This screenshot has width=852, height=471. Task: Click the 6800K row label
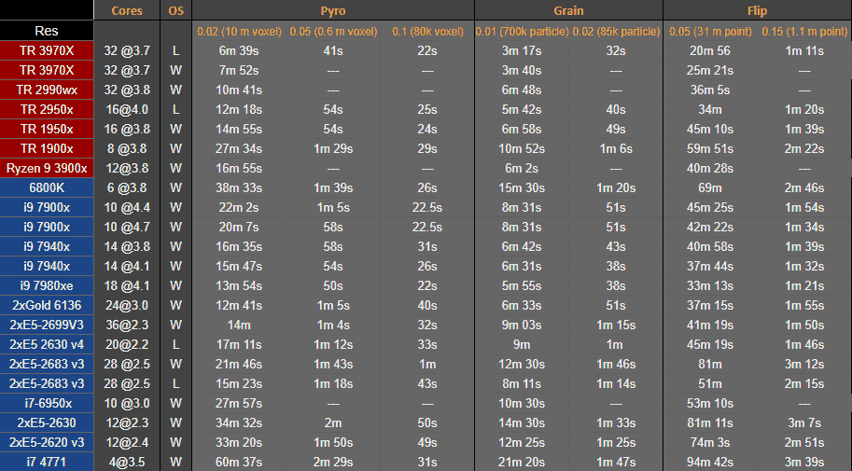click(x=47, y=188)
